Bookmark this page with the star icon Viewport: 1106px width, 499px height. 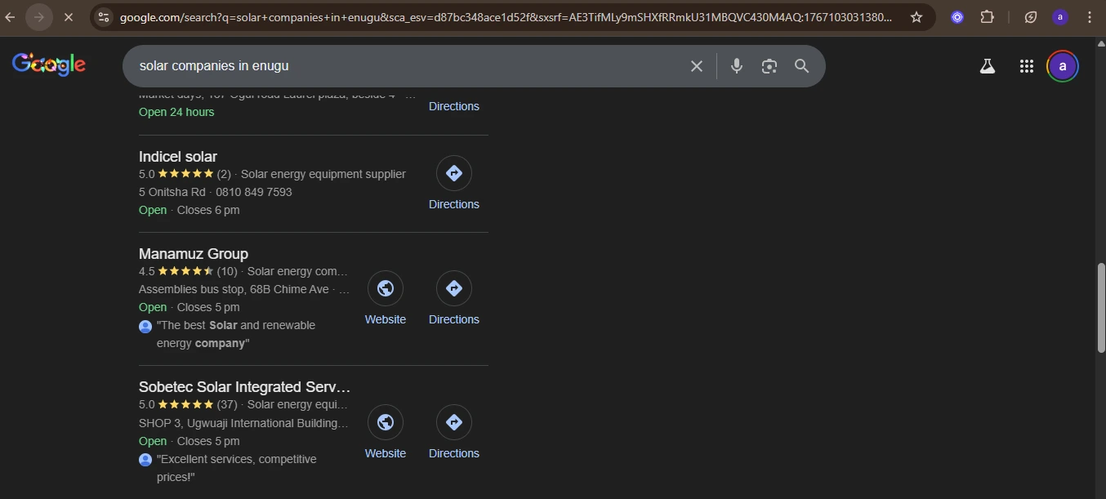point(916,16)
